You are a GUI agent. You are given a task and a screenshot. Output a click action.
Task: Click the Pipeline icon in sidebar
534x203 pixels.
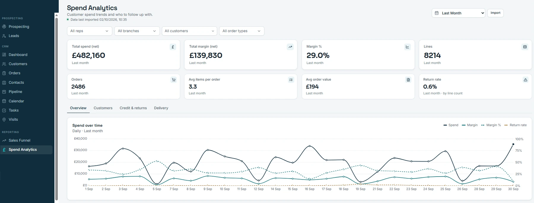(4, 92)
